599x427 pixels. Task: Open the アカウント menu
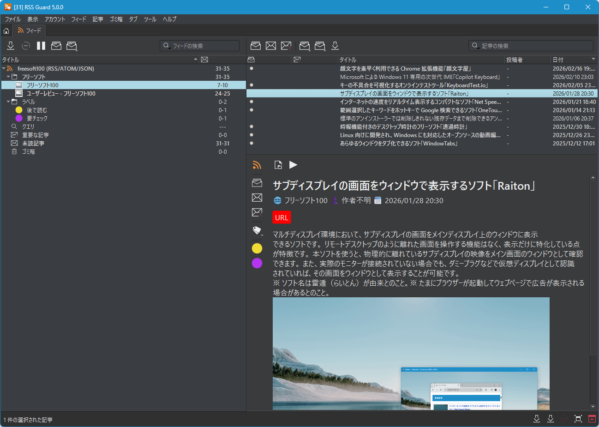[55, 19]
